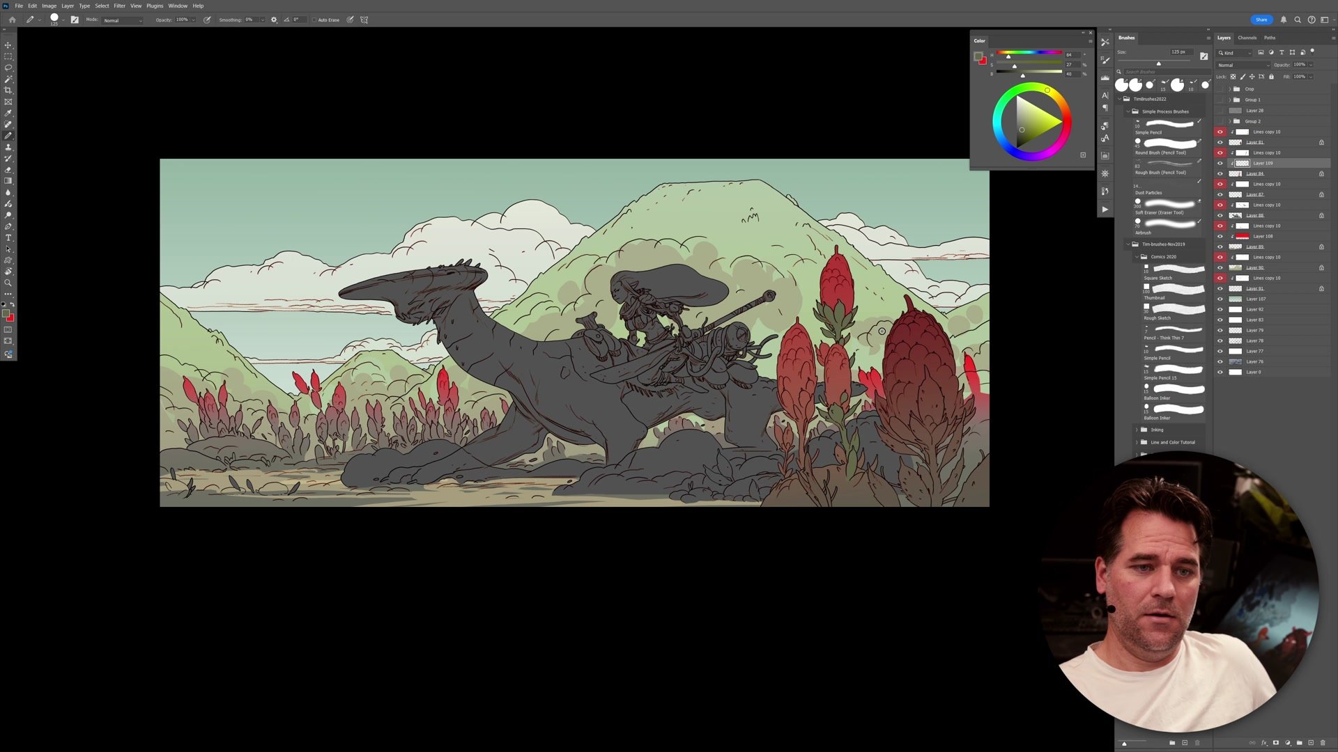Select the Horizontal Type tool
This screenshot has height=752, width=1338.
click(x=8, y=238)
